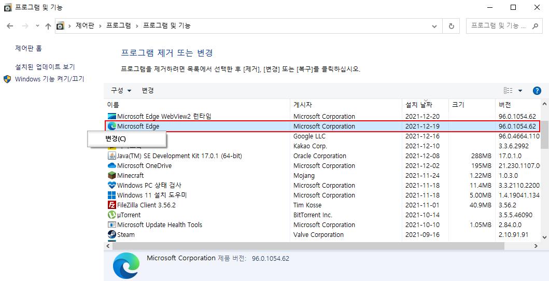Click the Windows 11 설치 도우미 icon
This screenshot has height=281, width=549.
tap(111, 195)
